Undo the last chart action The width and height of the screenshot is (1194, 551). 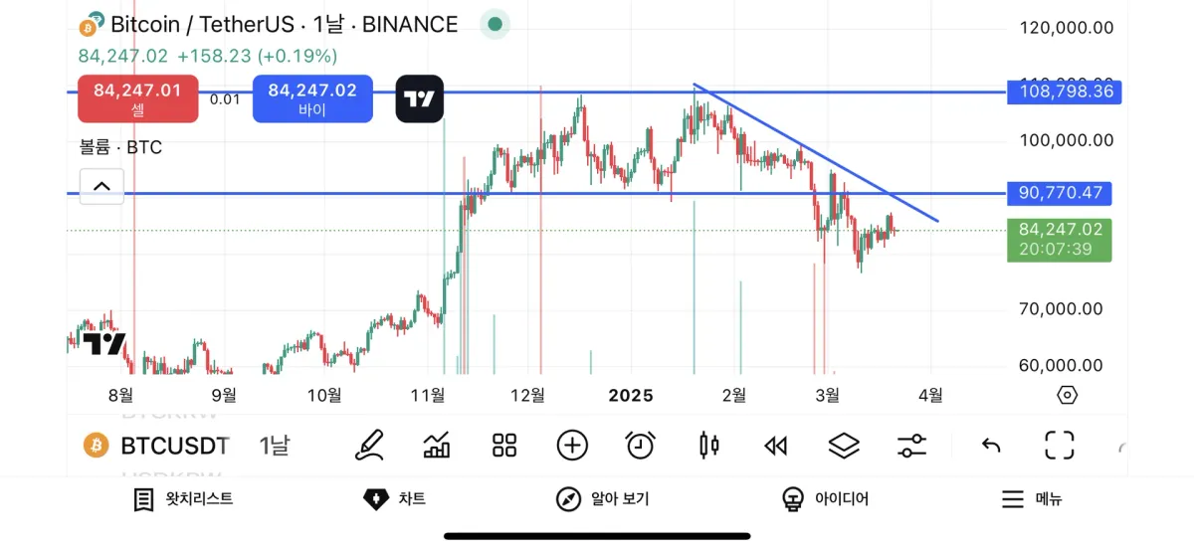click(x=991, y=445)
